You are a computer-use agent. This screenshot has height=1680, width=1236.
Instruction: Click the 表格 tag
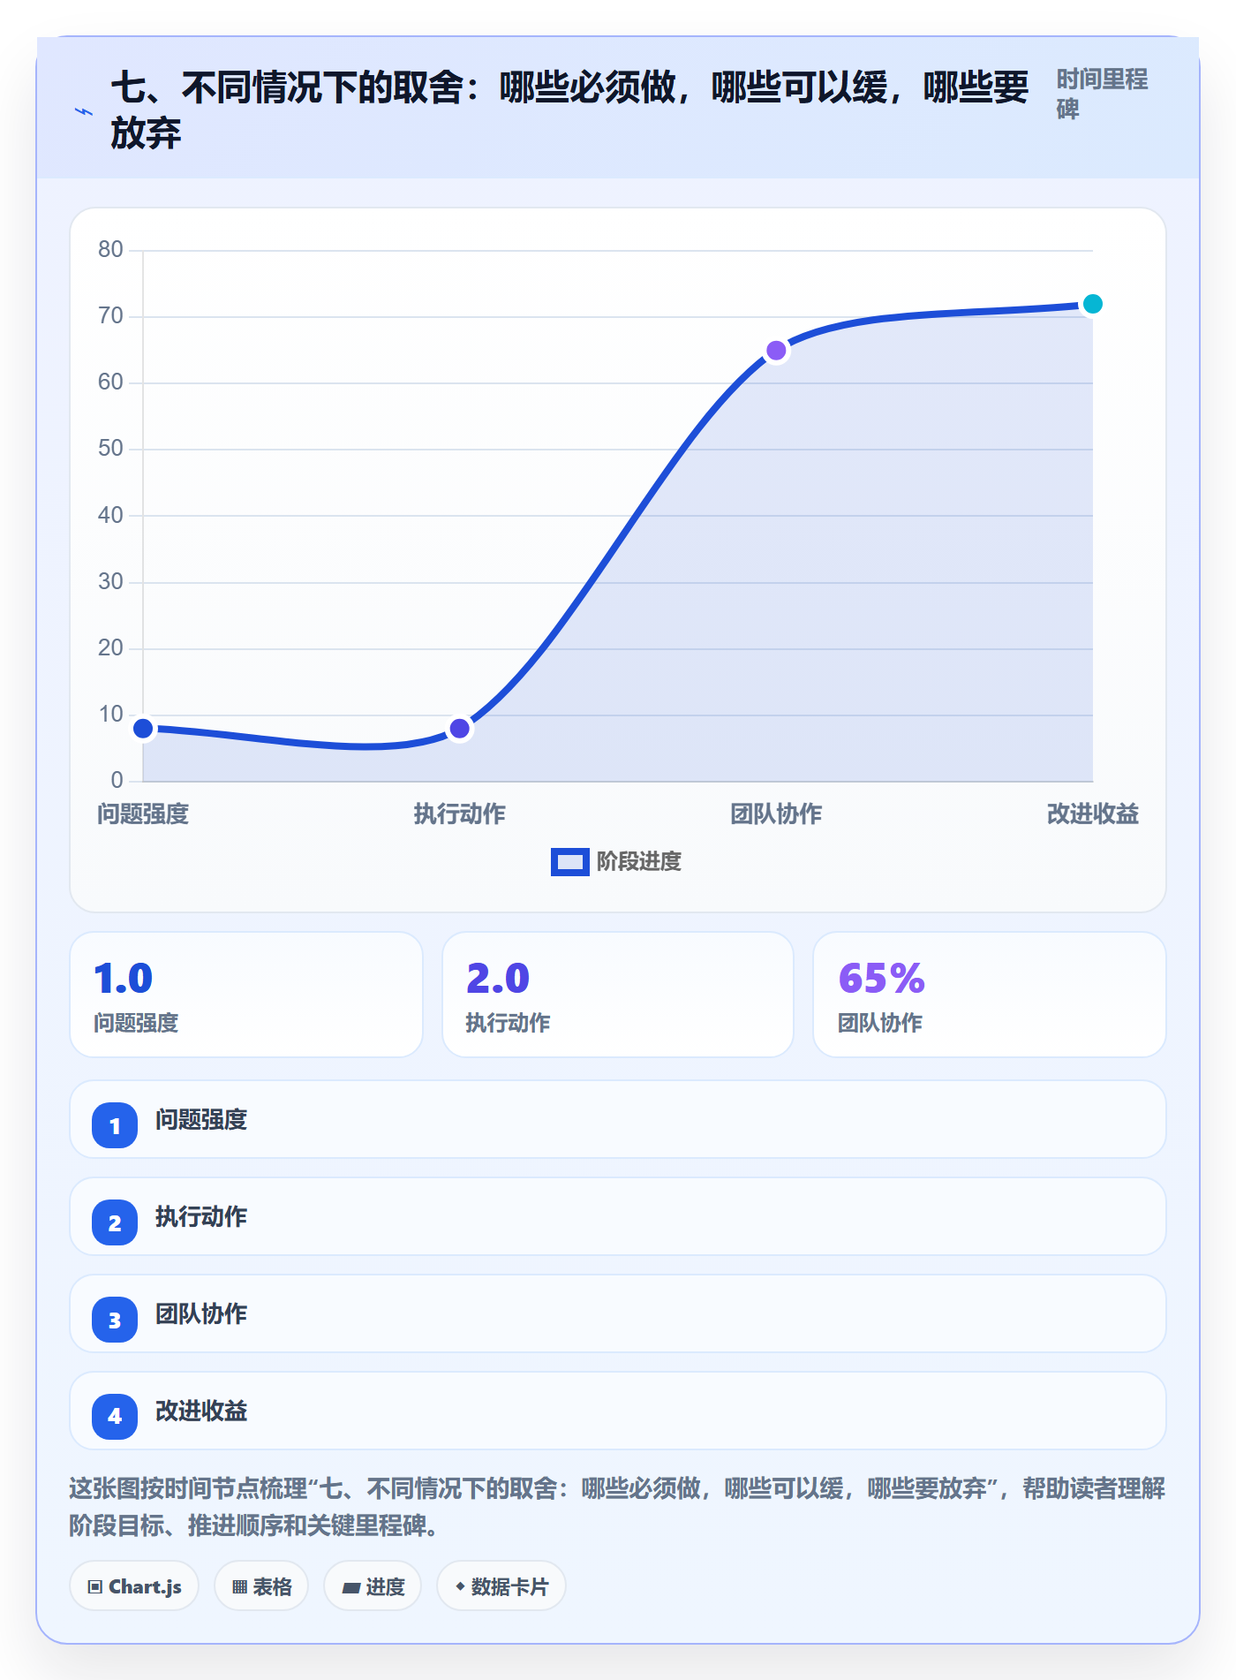(261, 1586)
